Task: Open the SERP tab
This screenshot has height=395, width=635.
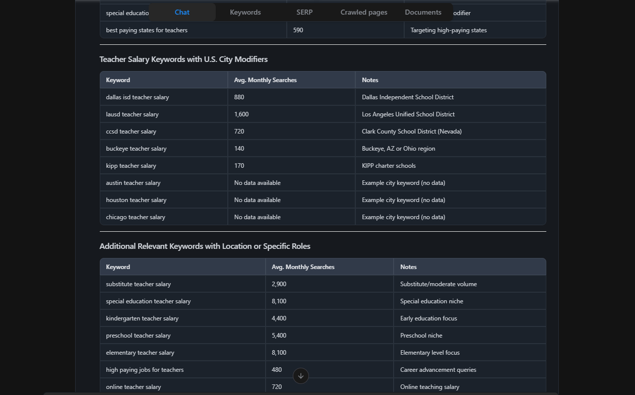Action: 304,12
